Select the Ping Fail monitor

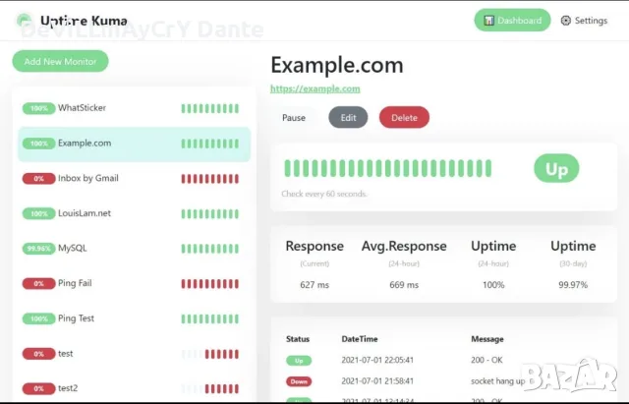pyautogui.click(x=134, y=284)
